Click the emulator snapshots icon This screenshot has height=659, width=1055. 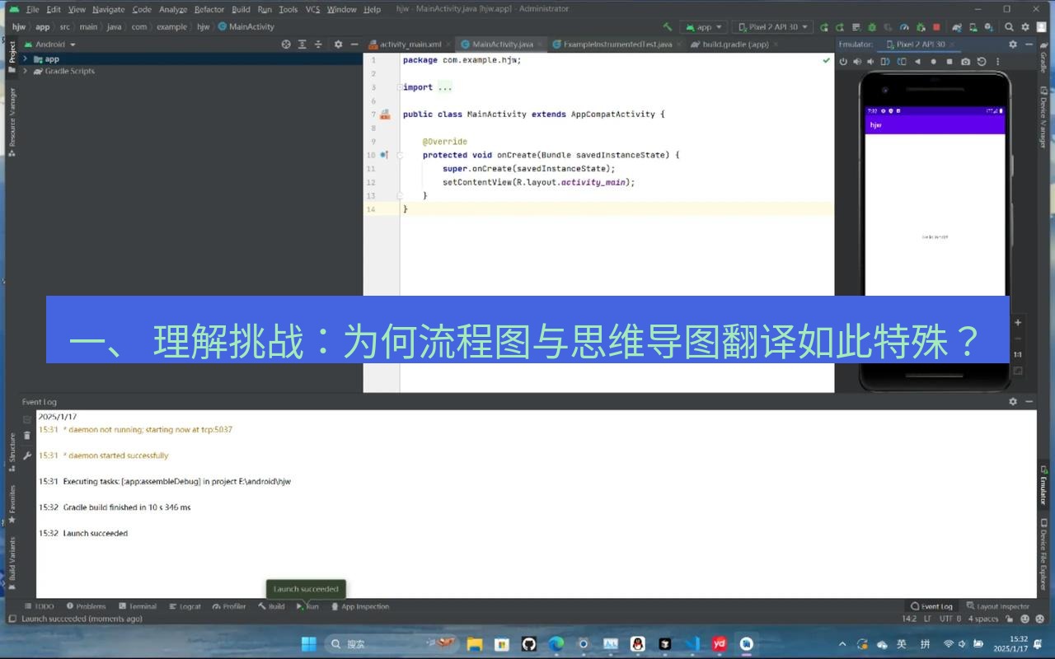(982, 62)
